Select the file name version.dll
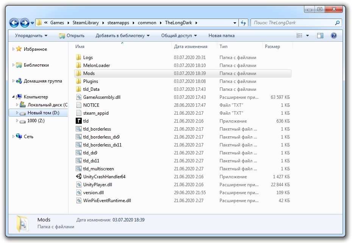The width and height of the screenshot is (352, 243). [x=93, y=192]
